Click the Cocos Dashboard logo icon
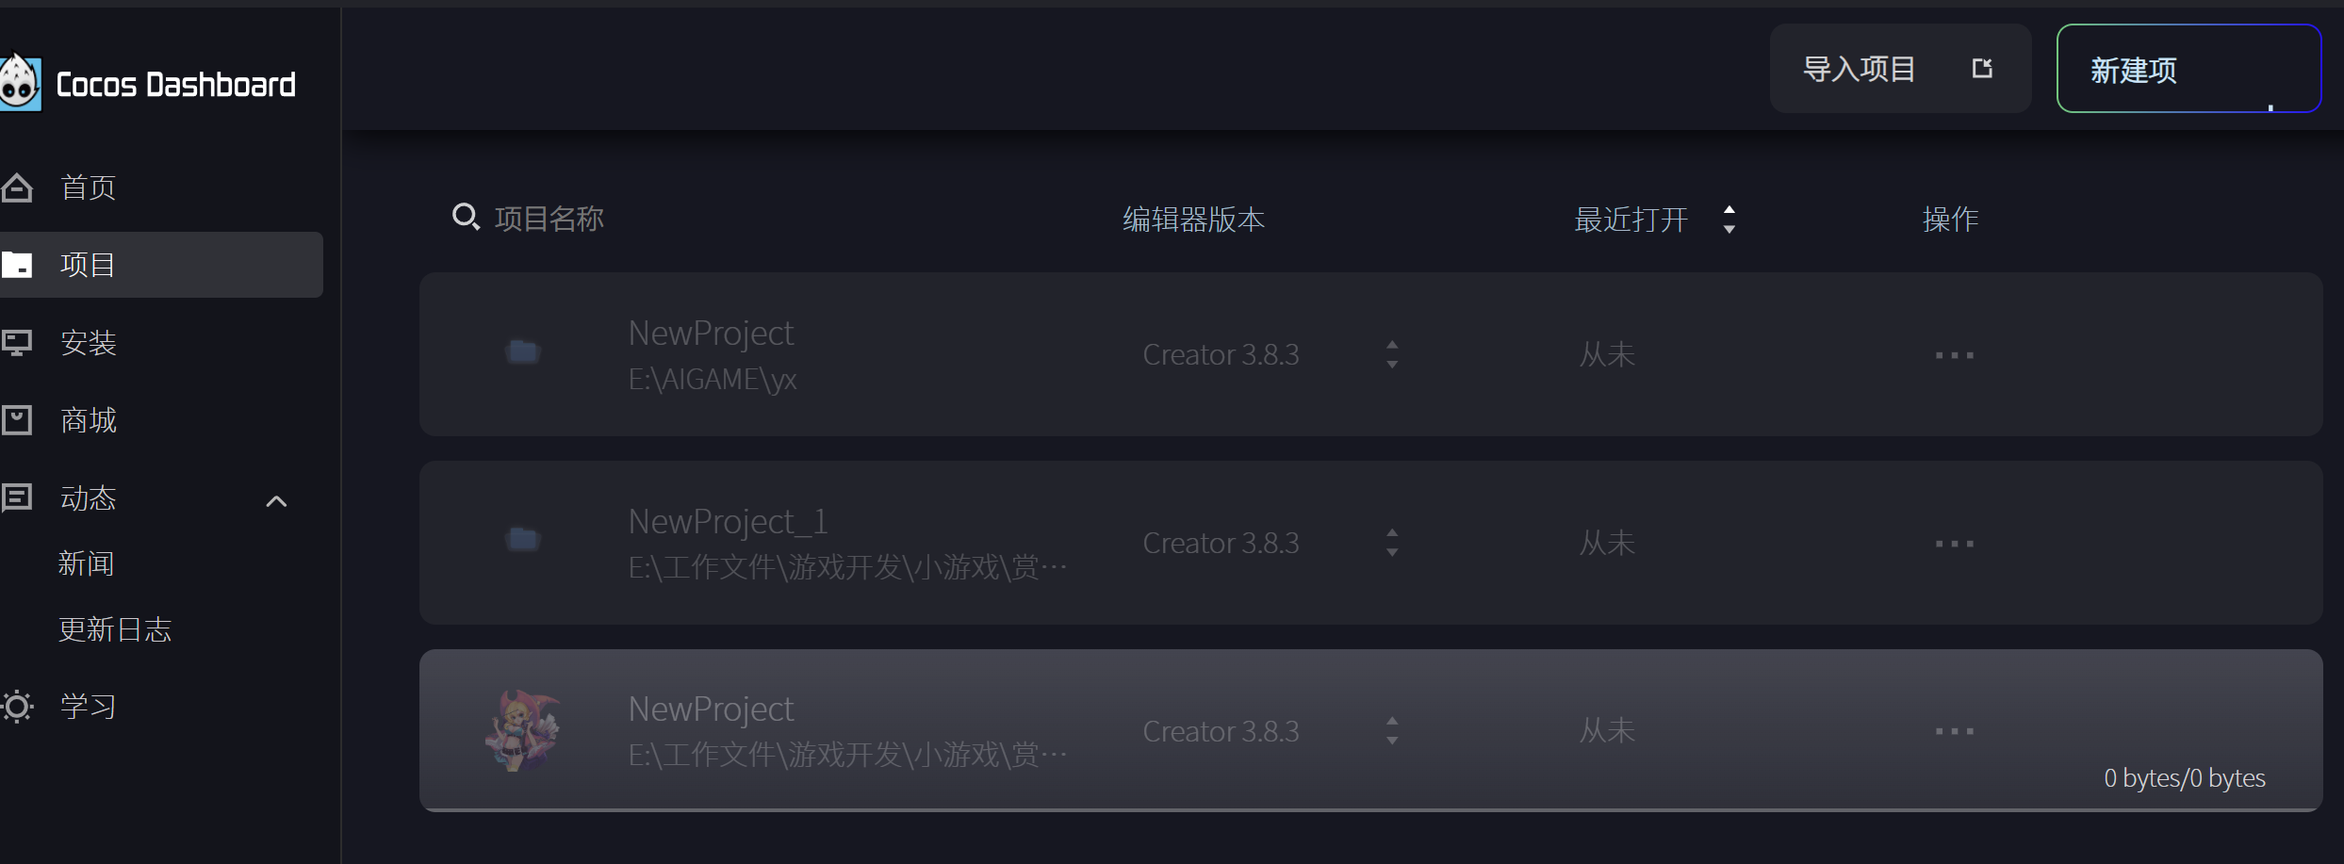Image resolution: width=2344 pixels, height=864 pixels. [19, 83]
